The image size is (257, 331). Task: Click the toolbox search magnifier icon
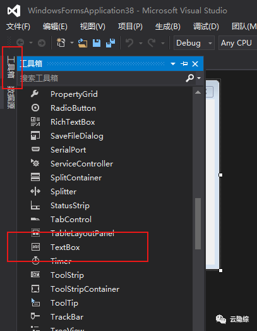pyautogui.click(x=190, y=78)
